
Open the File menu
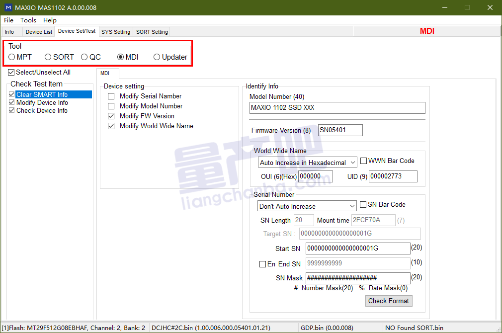coord(8,20)
